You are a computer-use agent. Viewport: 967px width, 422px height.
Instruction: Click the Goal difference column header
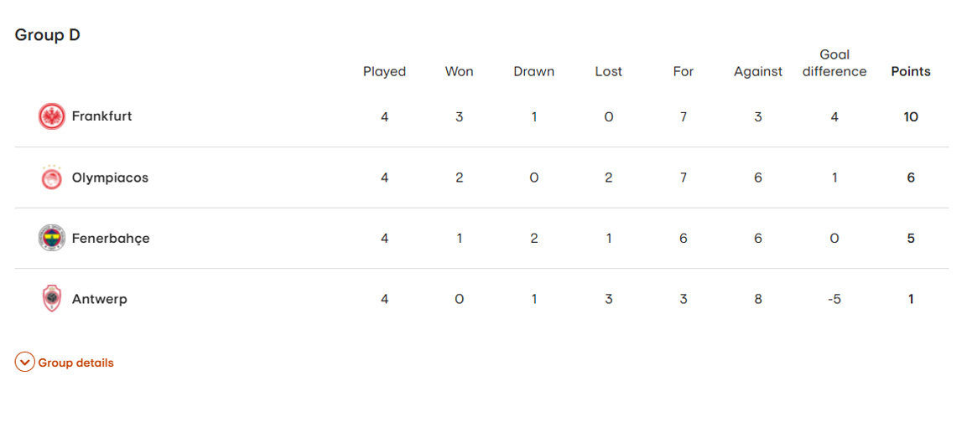point(834,64)
